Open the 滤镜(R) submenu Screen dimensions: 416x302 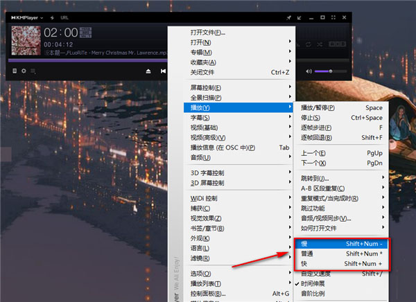click(239, 258)
